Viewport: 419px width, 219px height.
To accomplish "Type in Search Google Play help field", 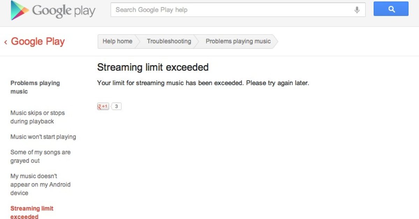I will (230, 10).
